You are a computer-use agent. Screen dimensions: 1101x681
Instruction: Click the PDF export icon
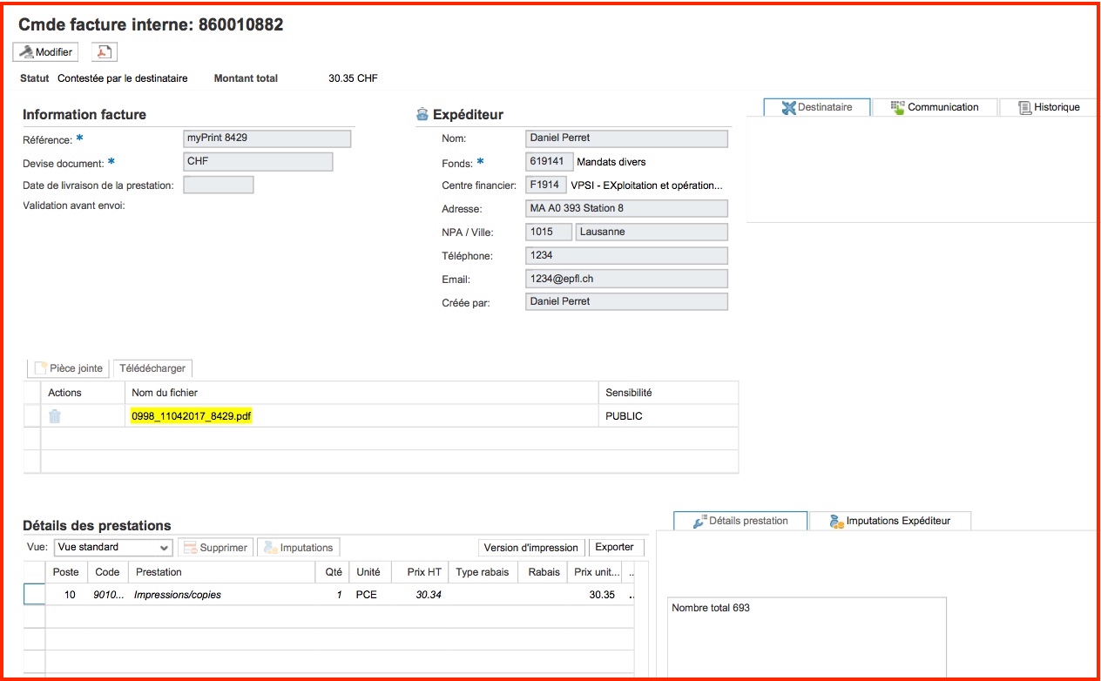pos(104,52)
